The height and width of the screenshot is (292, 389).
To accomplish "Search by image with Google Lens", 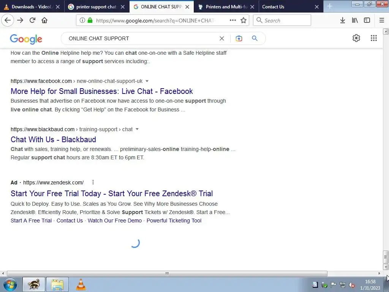I will pos(239,38).
